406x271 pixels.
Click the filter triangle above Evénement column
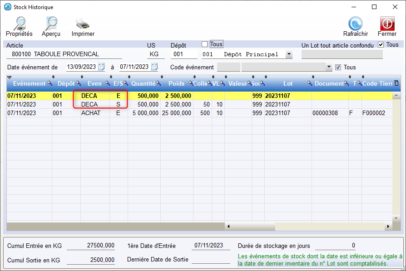click(10, 77)
